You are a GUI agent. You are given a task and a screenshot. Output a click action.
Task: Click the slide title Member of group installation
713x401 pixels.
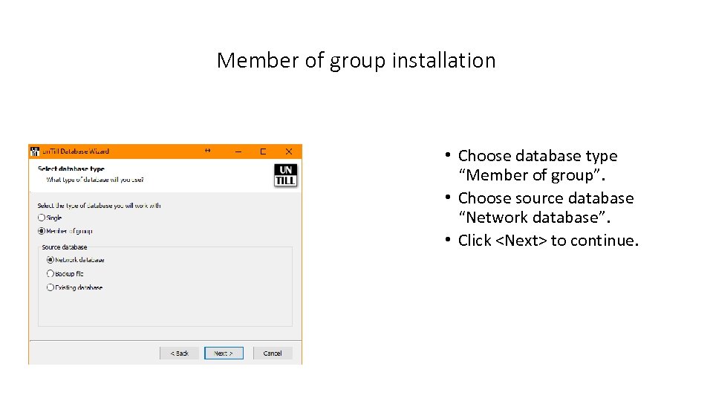pos(356,60)
